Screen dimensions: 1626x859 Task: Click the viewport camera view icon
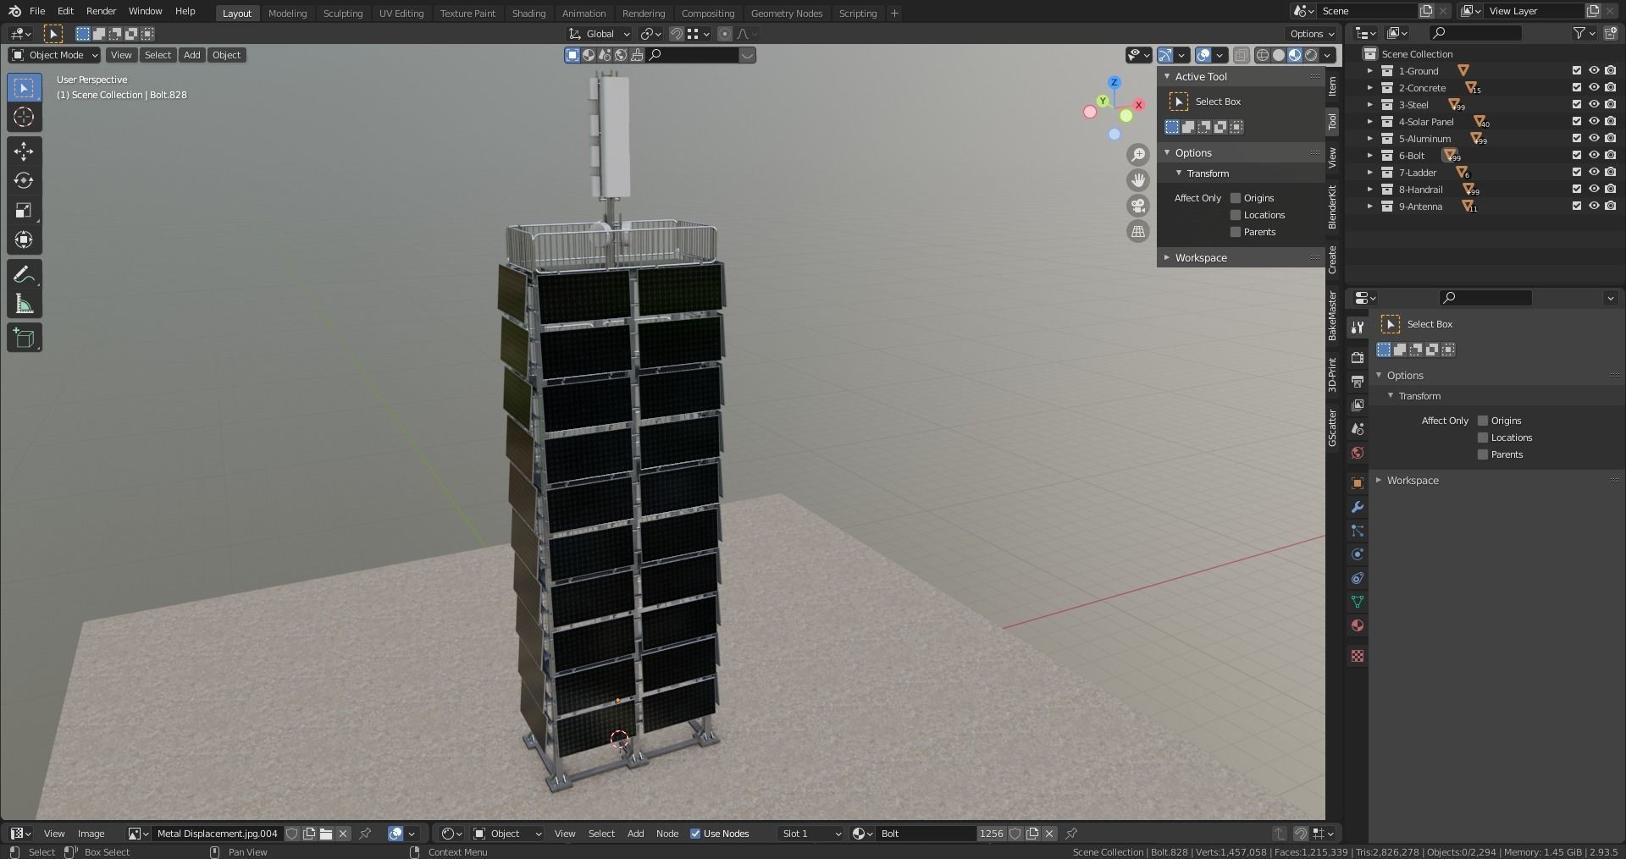[x=1137, y=205]
